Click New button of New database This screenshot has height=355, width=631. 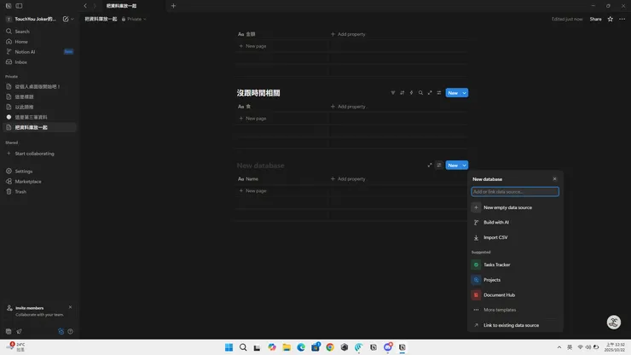coord(453,166)
